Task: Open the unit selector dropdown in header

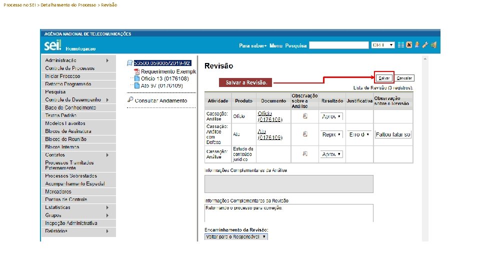Action: (x=382, y=45)
